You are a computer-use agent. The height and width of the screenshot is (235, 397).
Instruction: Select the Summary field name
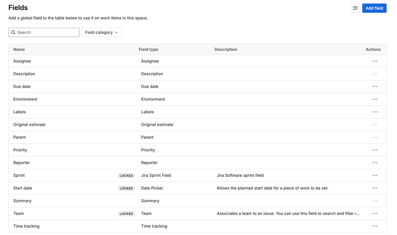(22, 201)
